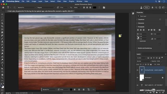Viewport: 167px width, 94px height.
Task: Reset transform with the rotate arrow button
Action: pyautogui.click(x=160, y=19)
